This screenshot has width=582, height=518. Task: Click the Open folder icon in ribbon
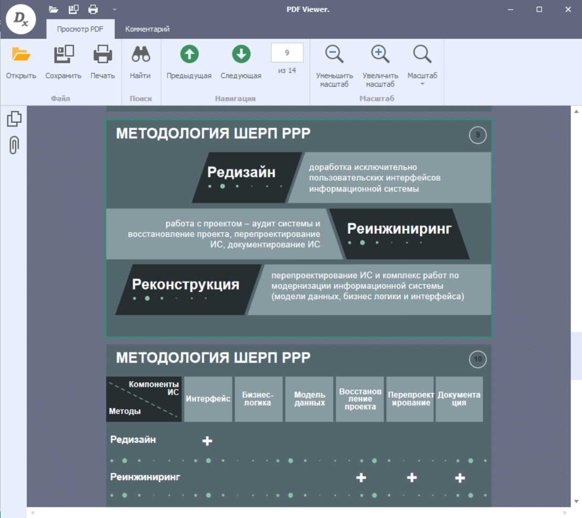21,55
